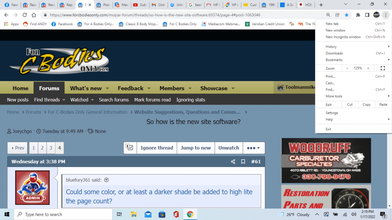Expand the Find threads dropdown
This screenshot has height=220, width=392.
coord(64,100)
